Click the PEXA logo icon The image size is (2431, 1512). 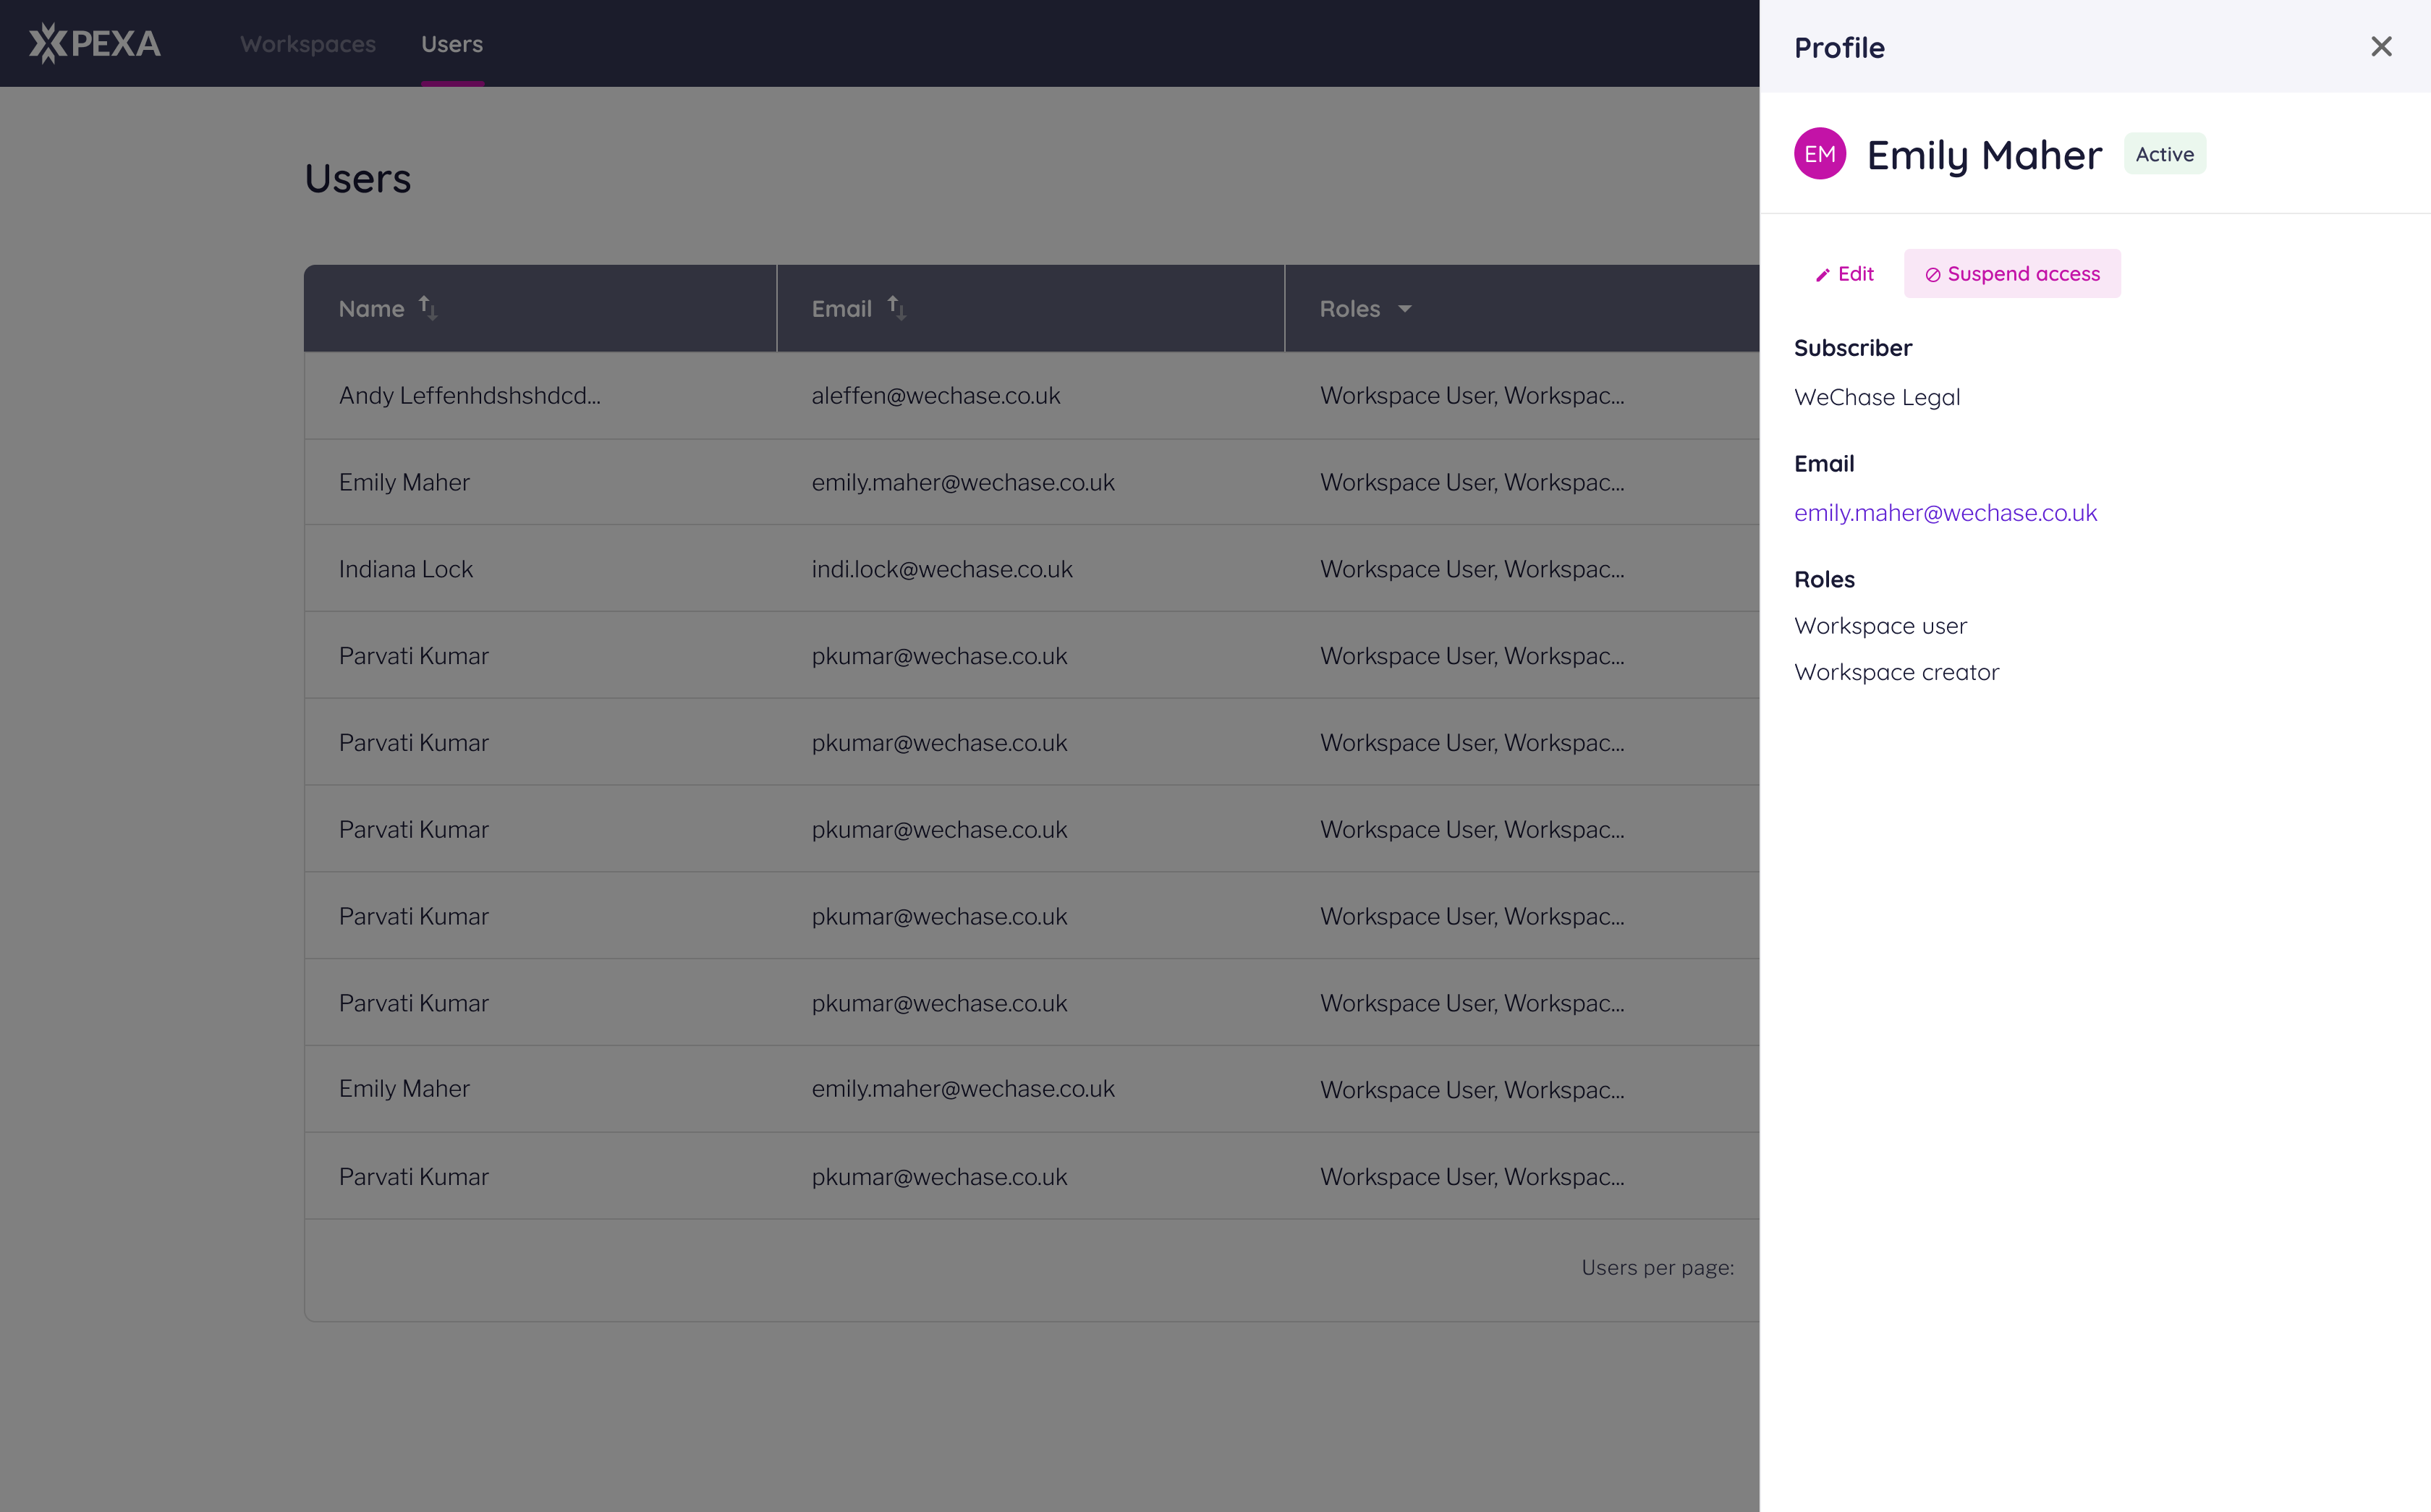(48, 43)
